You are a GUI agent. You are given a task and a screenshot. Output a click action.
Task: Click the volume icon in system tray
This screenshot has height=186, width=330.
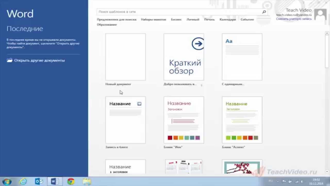(302, 181)
